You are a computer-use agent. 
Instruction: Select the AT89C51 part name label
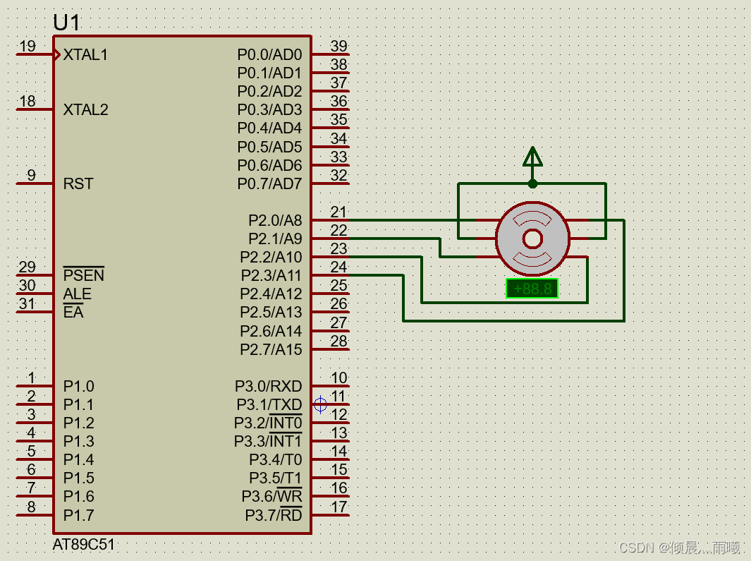(84, 545)
